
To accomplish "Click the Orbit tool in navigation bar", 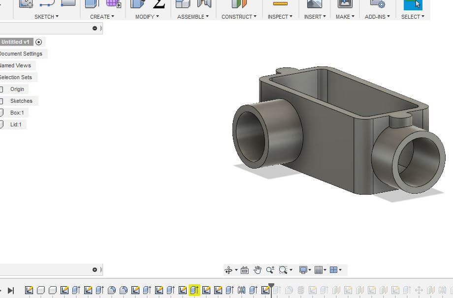I will click(x=228, y=270).
